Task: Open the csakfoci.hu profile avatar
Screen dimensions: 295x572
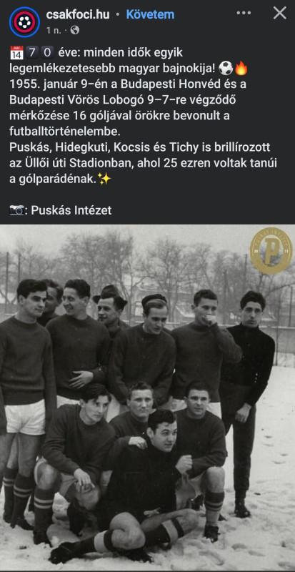Action: (x=24, y=22)
